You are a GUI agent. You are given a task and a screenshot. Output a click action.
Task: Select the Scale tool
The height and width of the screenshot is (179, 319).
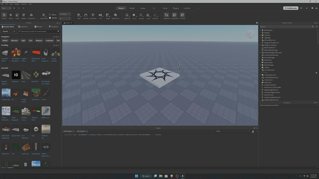coord(17,16)
